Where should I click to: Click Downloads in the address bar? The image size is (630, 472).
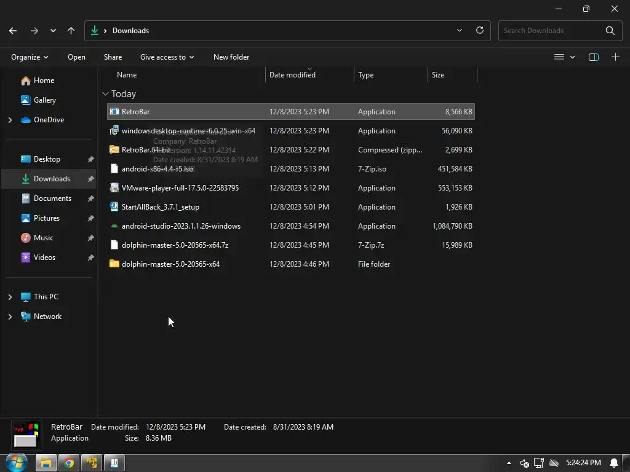click(x=130, y=31)
